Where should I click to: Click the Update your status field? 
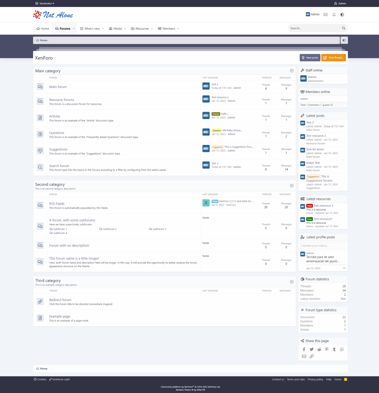(x=323, y=246)
